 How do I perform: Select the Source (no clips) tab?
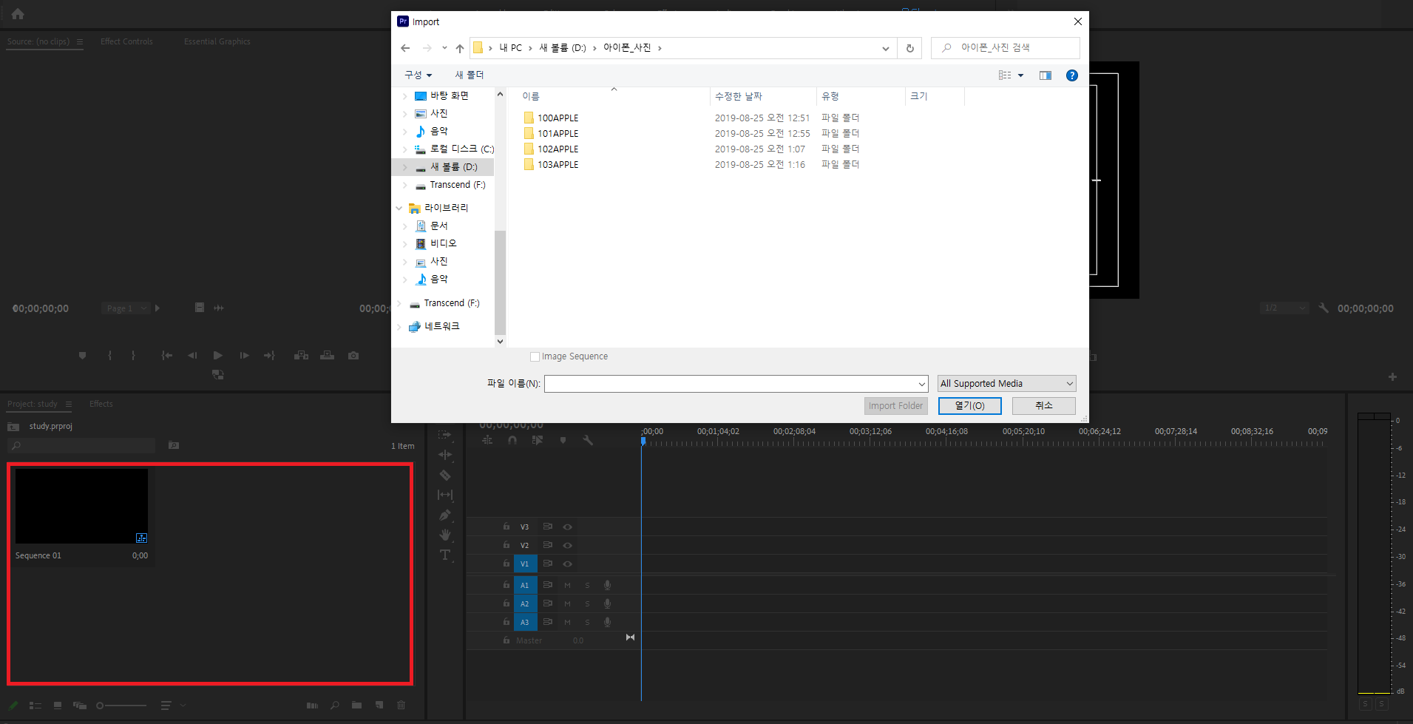coord(38,41)
